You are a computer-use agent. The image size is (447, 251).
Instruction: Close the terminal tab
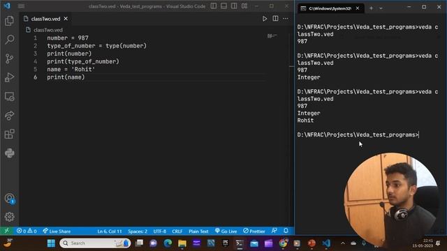pyautogui.click(x=358, y=8)
